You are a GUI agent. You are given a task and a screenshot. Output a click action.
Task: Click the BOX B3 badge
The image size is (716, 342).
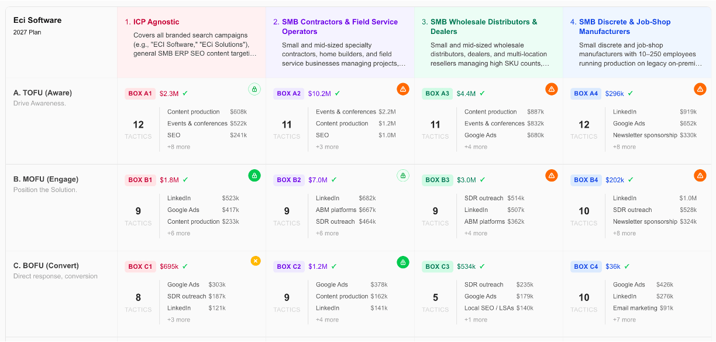tap(438, 180)
